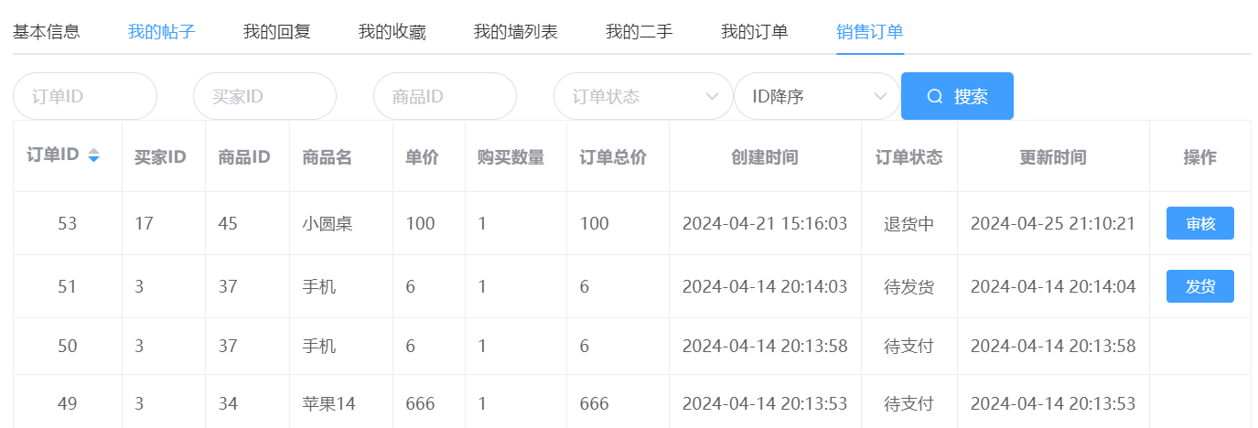Viewport: 1258px width, 428px height.
Task: Focus the 订单ID input field
Action: tap(85, 96)
